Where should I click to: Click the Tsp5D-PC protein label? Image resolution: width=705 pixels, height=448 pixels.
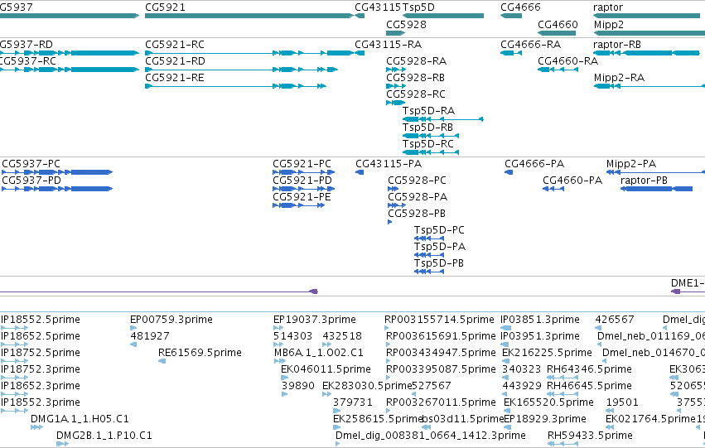point(439,230)
